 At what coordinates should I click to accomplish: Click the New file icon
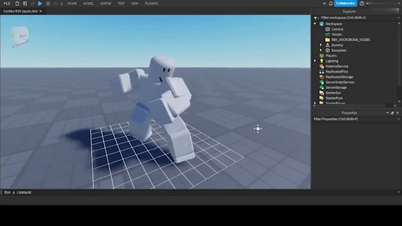pos(17,4)
